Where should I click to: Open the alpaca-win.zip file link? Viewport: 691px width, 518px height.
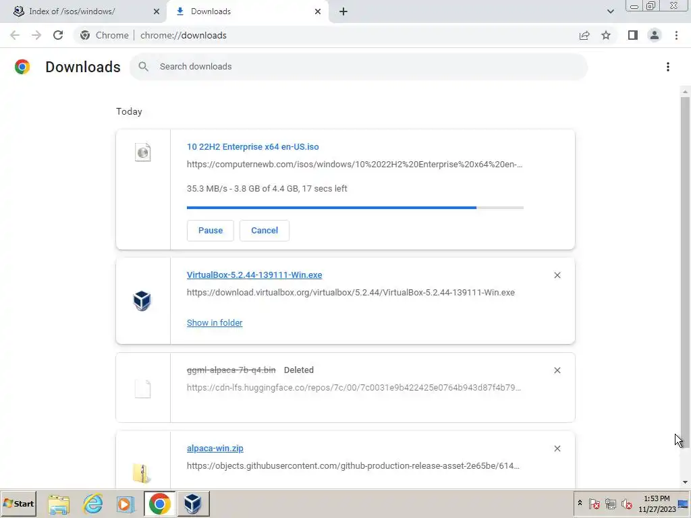pos(215,449)
